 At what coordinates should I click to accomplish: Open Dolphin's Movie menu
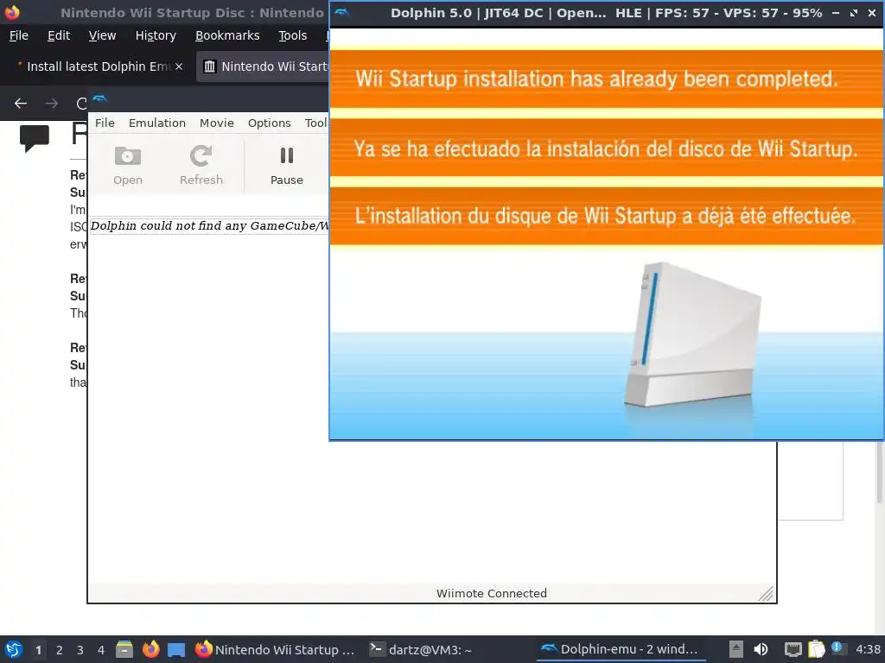217,123
